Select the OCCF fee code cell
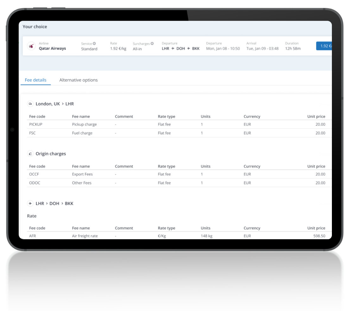This screenshot has width=349, height=311. (x=34, y=174)
